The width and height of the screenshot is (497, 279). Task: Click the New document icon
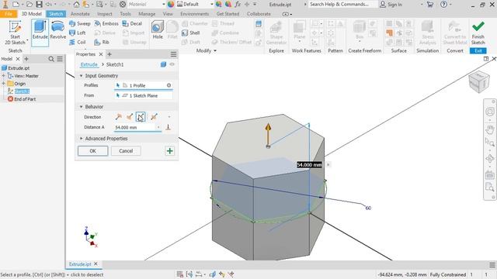click(x=16, y=5)
